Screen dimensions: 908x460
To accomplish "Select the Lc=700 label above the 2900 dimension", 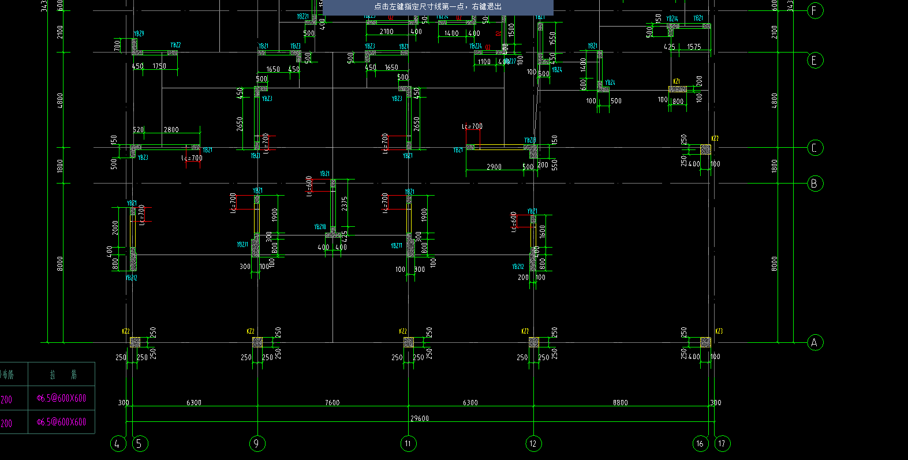I will pyautogui.click(x=472, y=126).
